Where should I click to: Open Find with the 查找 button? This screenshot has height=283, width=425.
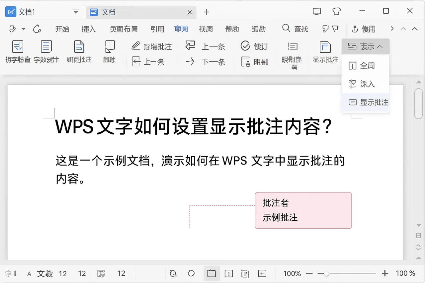[x=295, y=29]
